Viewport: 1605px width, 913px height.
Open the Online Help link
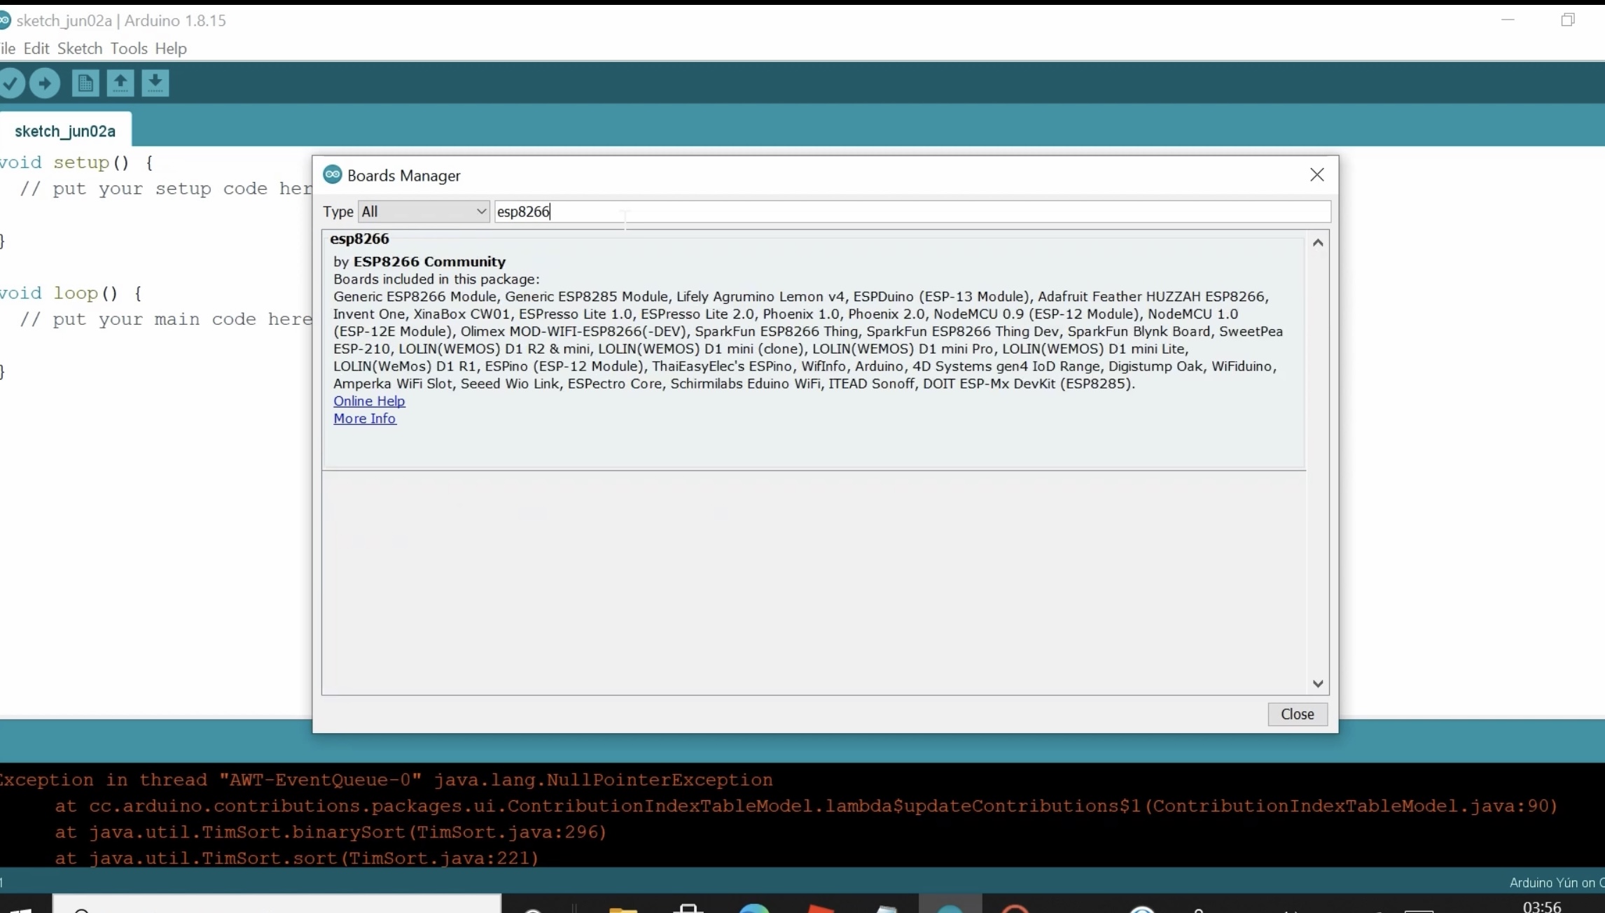(369, 401)
